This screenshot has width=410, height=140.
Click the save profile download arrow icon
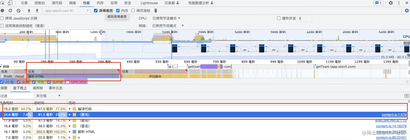(x=37, y=11)
